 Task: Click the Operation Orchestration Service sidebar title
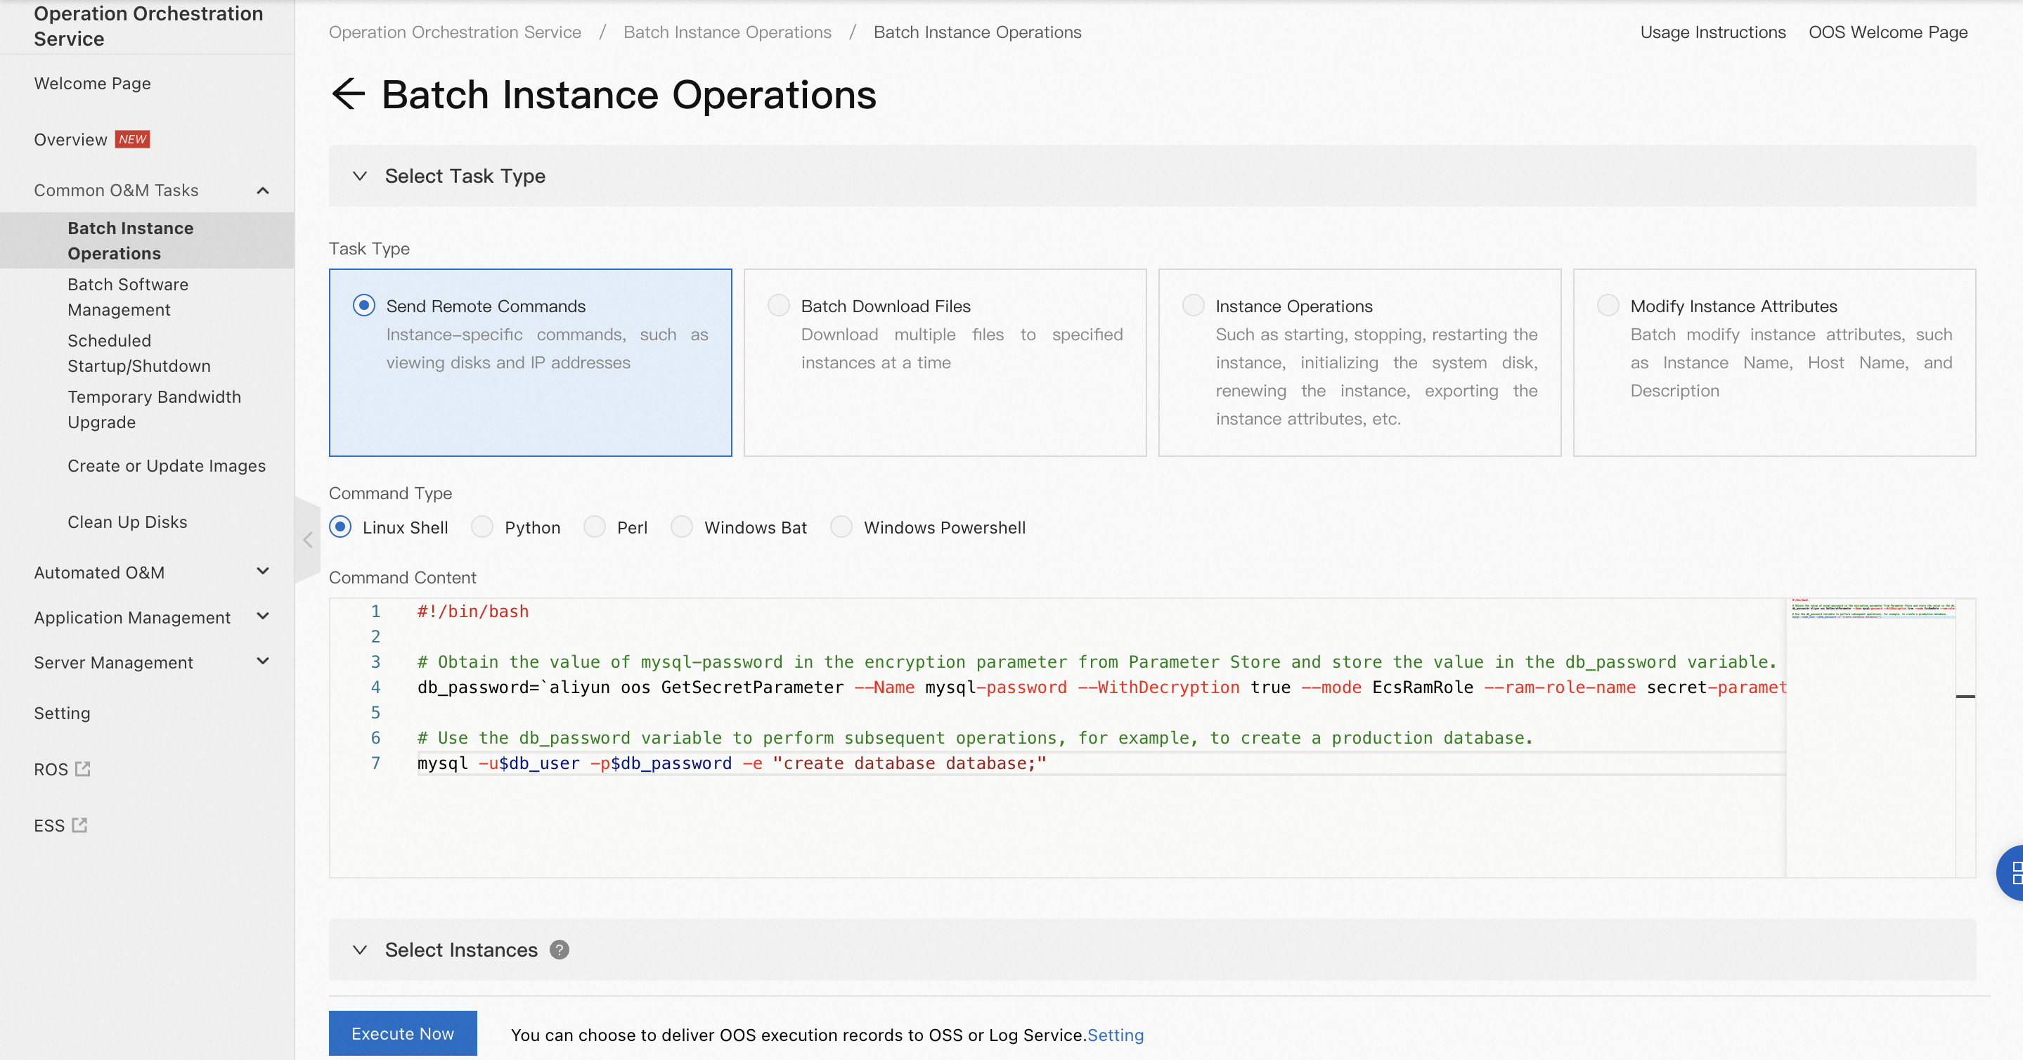(148, 26)
